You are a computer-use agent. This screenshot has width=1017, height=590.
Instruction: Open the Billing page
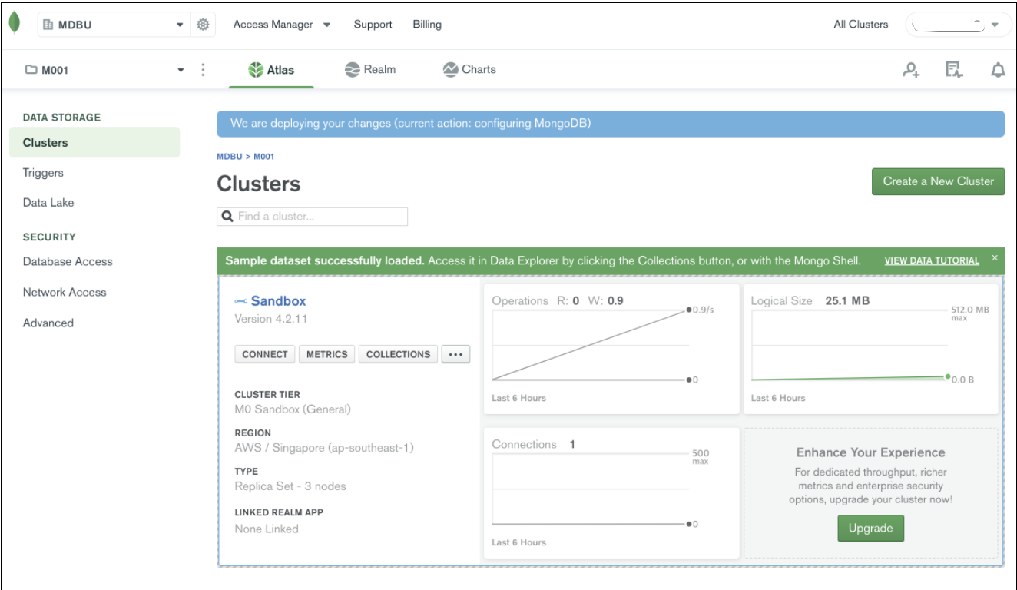coord(427,25)
